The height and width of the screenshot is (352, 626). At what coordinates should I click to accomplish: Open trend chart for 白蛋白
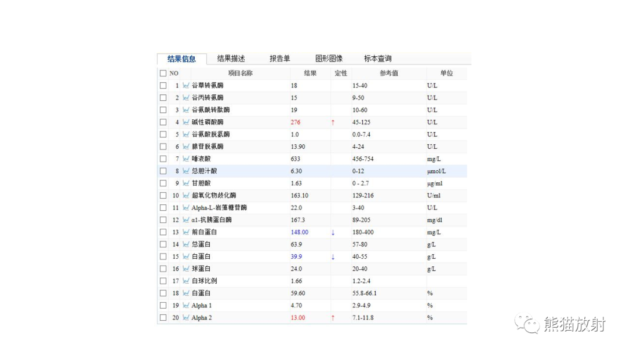click(x=185, y=256)
